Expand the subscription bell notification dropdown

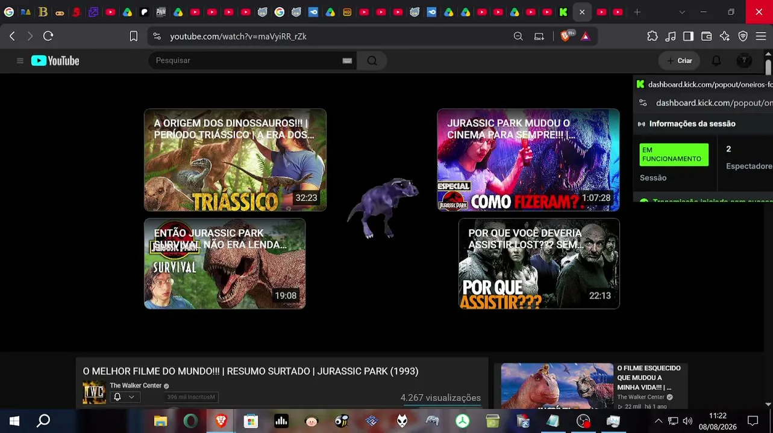[124, 397]
